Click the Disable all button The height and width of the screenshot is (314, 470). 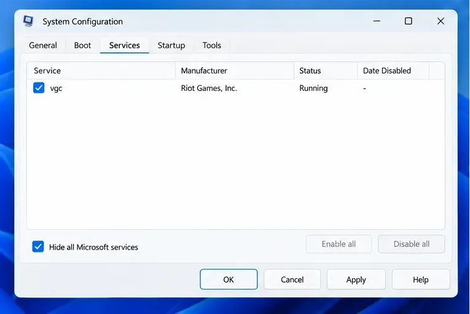[412, 244]
